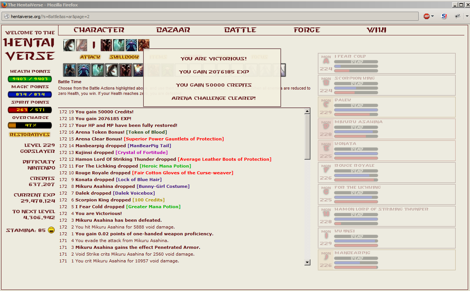Image resolution: width=470 pixels, height=291 pixels.
Task: Click the Superior Power Gauntlets of Protection drop
Action: [x=174, y=139]
